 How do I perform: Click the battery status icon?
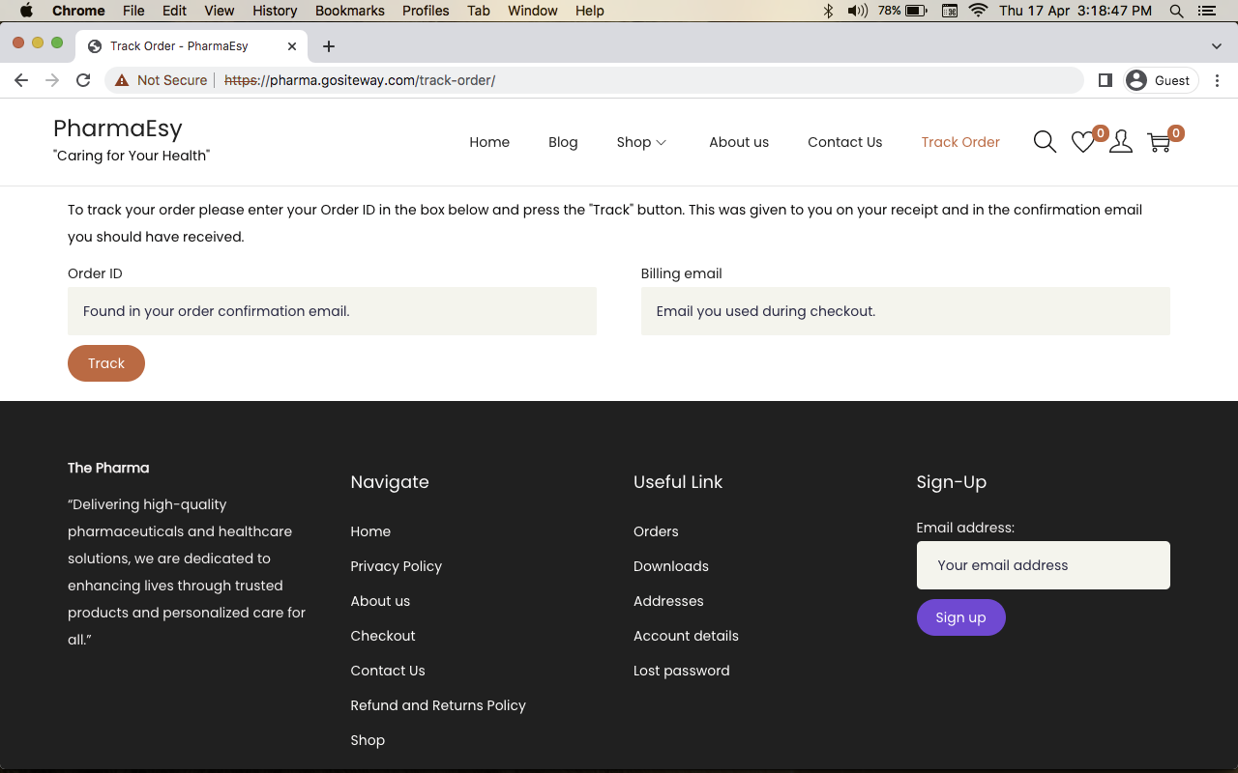point(916,11)
